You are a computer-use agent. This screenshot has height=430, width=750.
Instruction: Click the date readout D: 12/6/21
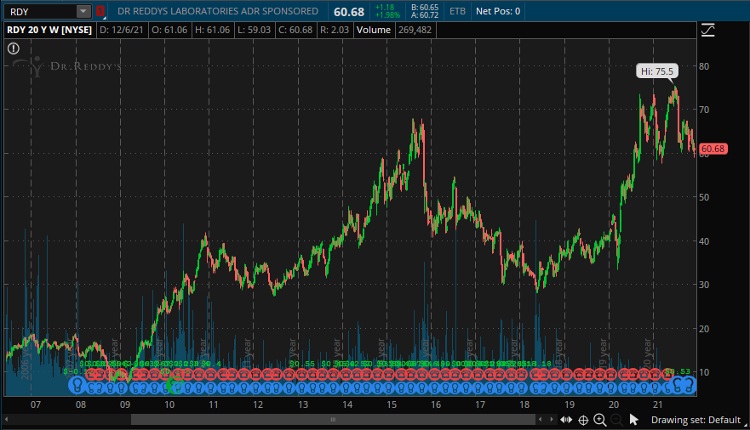[x=122, y=30]
